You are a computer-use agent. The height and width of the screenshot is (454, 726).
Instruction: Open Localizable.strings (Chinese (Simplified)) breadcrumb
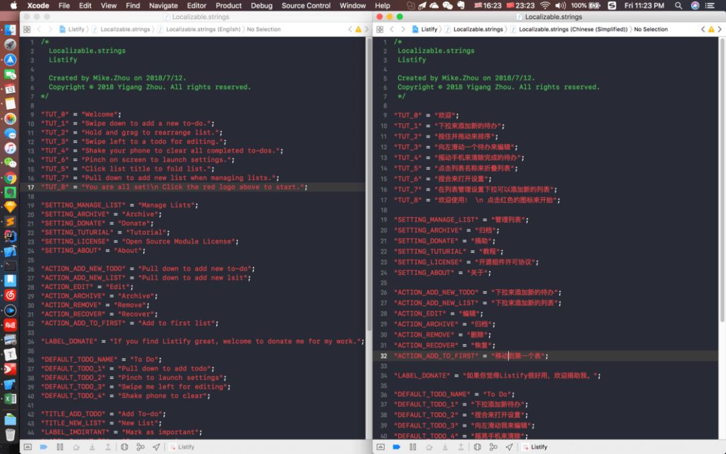click(x=569, y=29)
